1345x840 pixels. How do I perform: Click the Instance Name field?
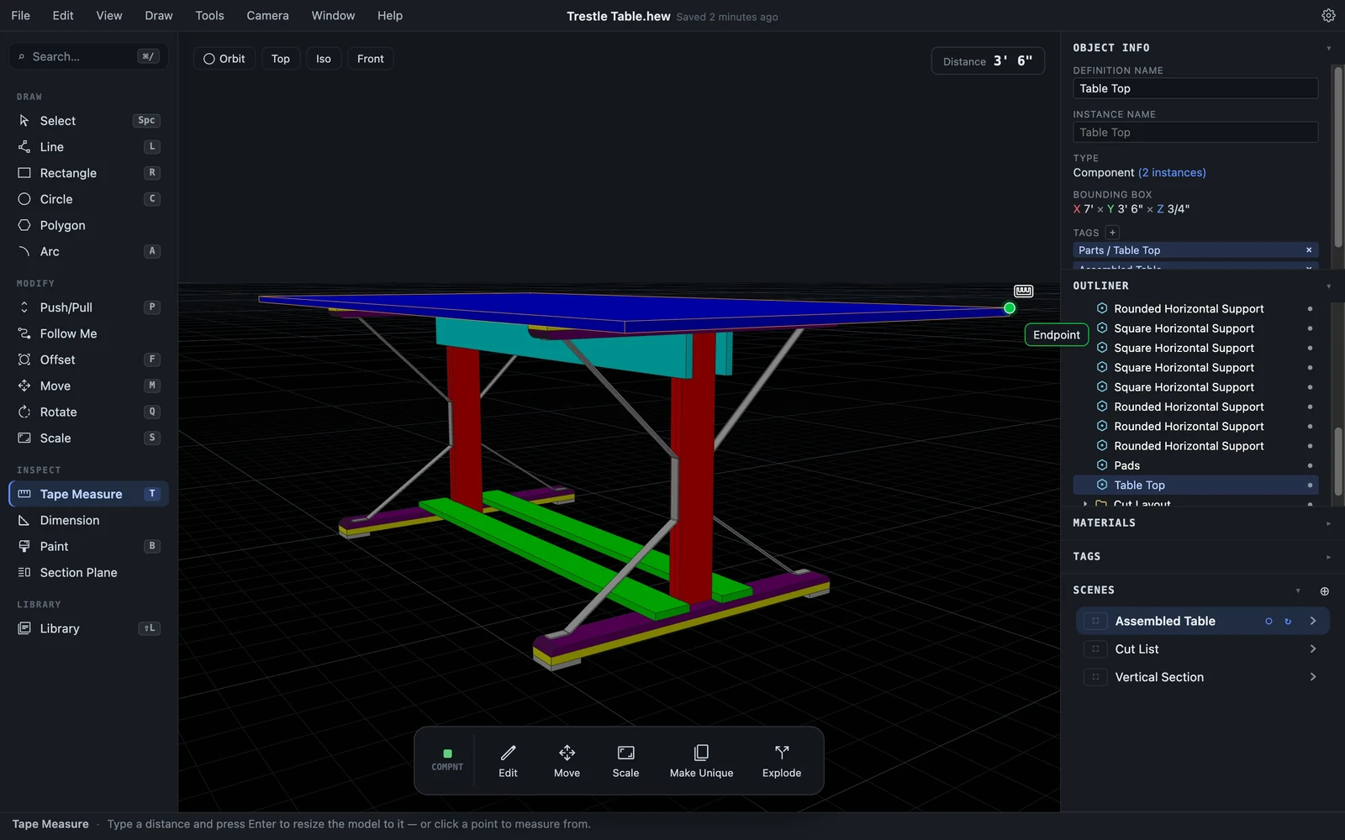(1195, 132)
